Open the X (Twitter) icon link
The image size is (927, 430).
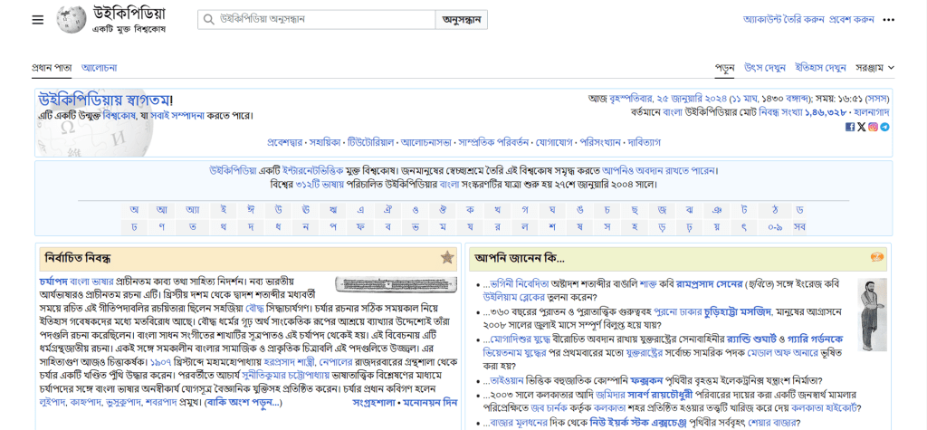(x=862, y=127)
